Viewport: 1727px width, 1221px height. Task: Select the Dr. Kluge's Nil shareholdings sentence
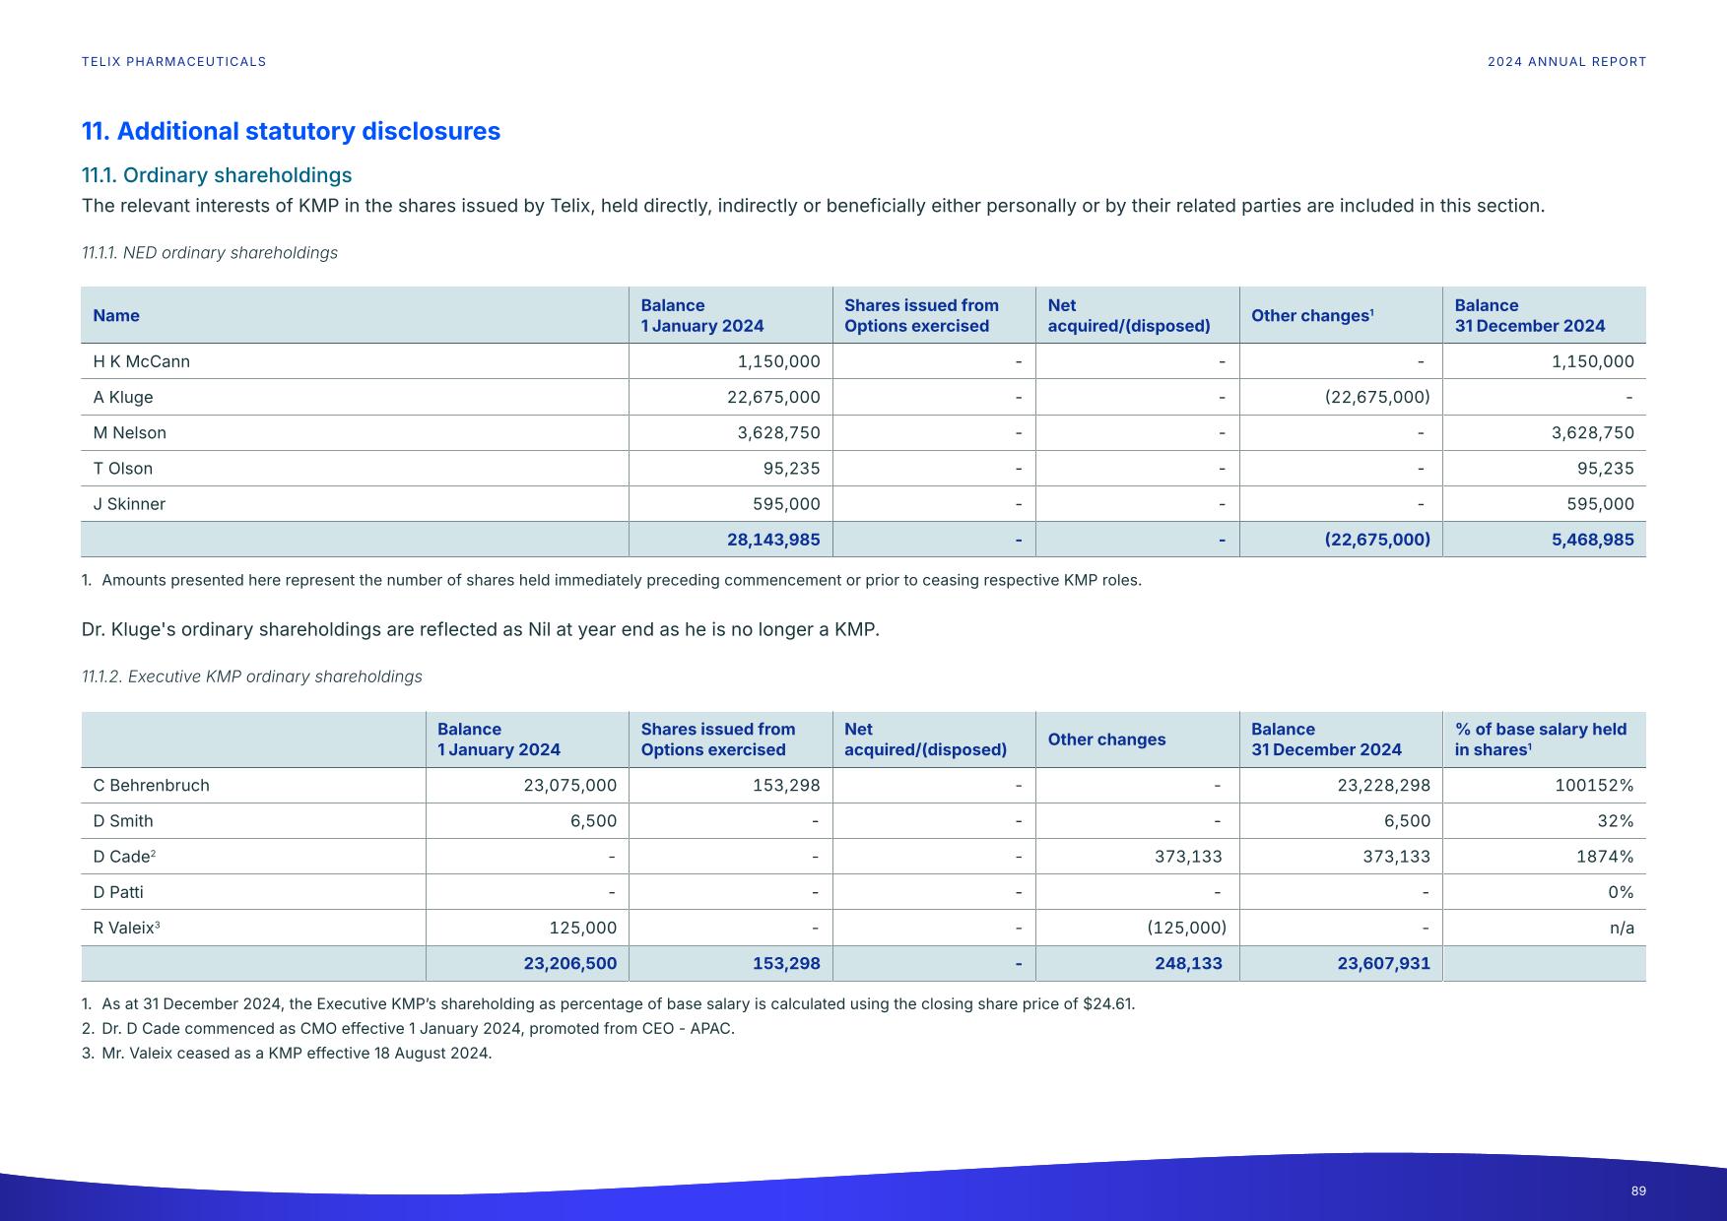(480, 627)
